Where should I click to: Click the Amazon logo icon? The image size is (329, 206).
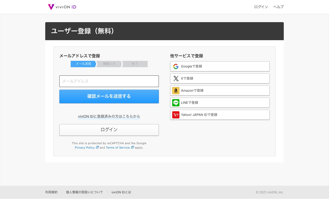(176, 91)
